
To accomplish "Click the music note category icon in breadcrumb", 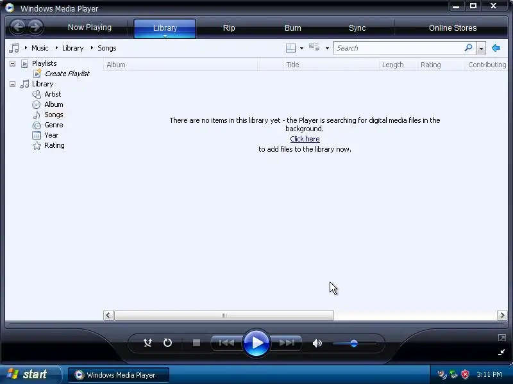I will pos(14,49).
